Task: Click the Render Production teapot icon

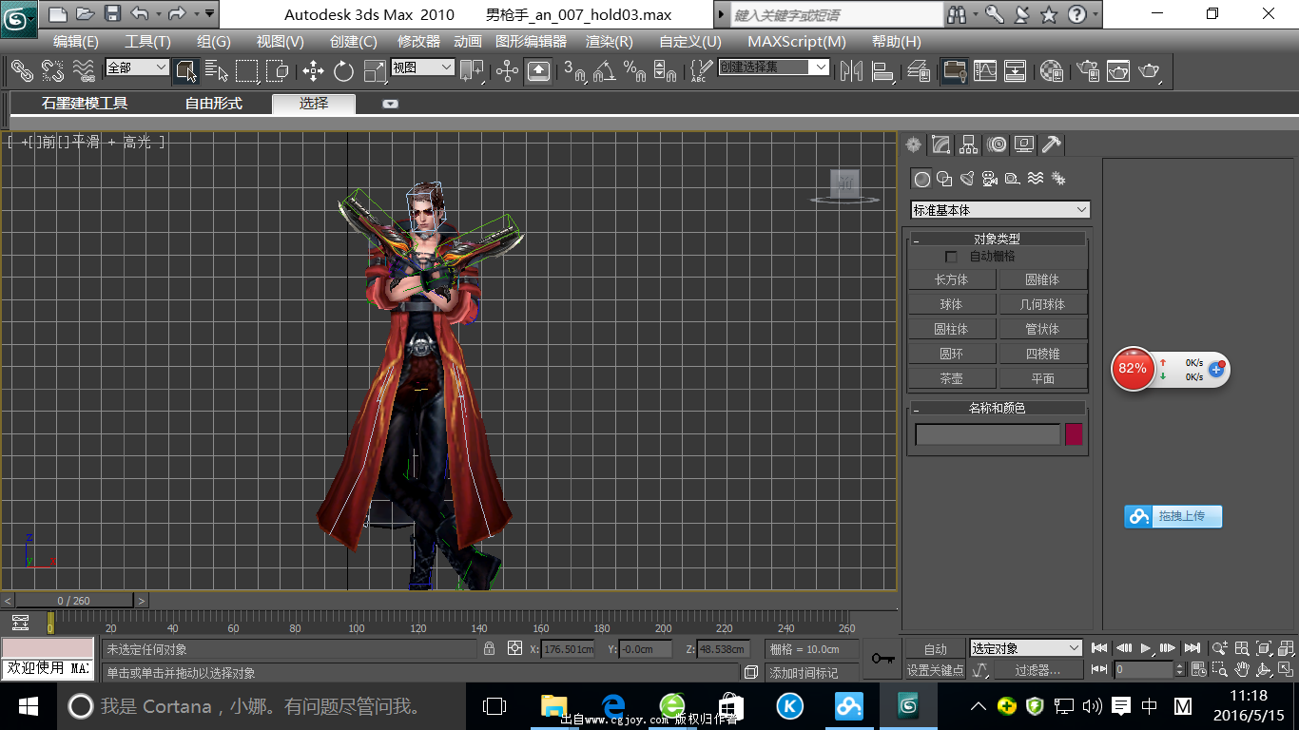Action: click(1150, 70)
